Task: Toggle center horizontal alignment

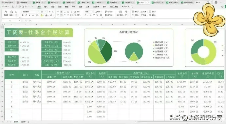Action: [61, 15]
